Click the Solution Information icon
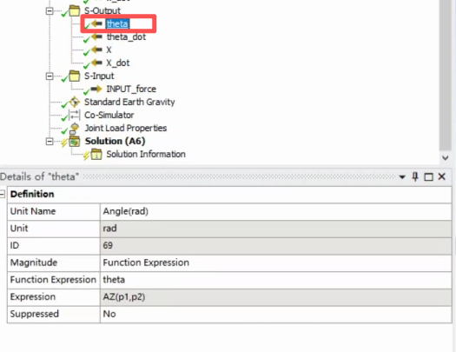Screen dimensions: 456x352 [96, 154]
